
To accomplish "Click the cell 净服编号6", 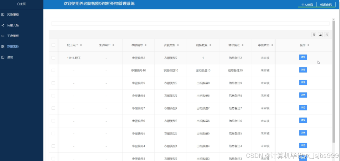I will [x=138, y=121].
